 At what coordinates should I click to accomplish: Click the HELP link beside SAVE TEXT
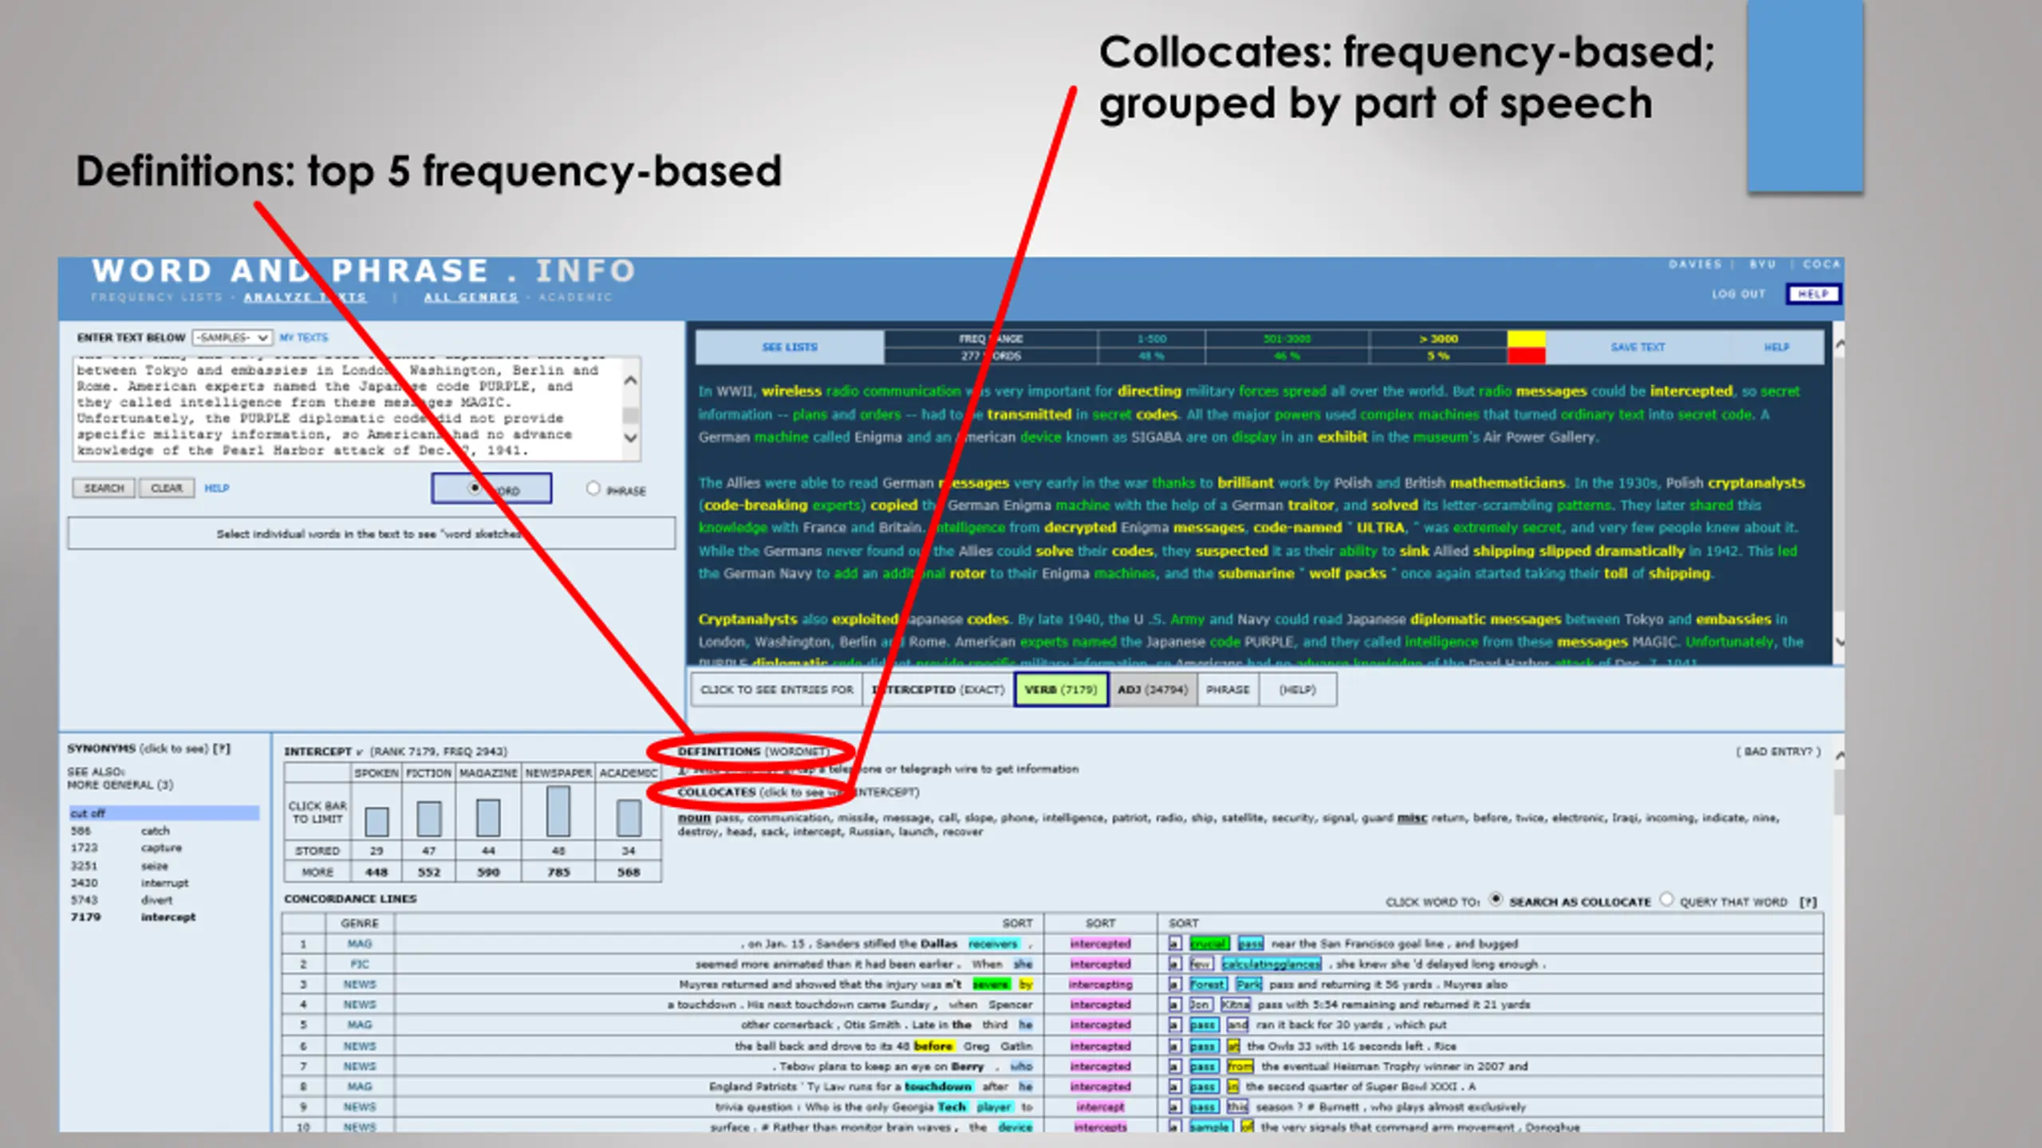click(x=1776, y=348)
